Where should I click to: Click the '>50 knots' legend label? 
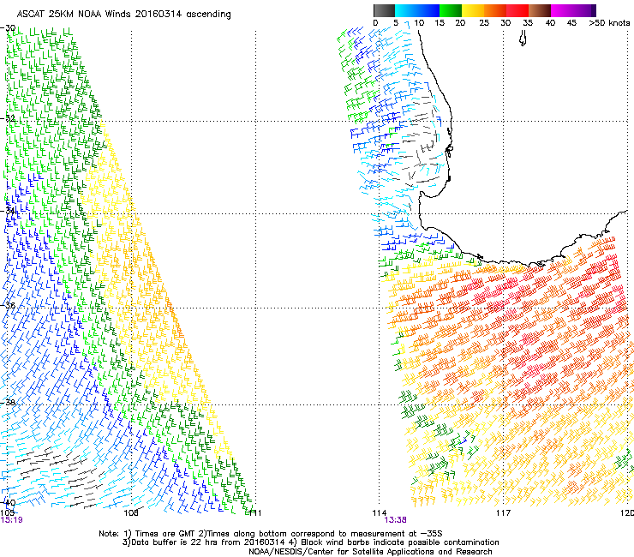pyautogui.click(x=609, y=23)
